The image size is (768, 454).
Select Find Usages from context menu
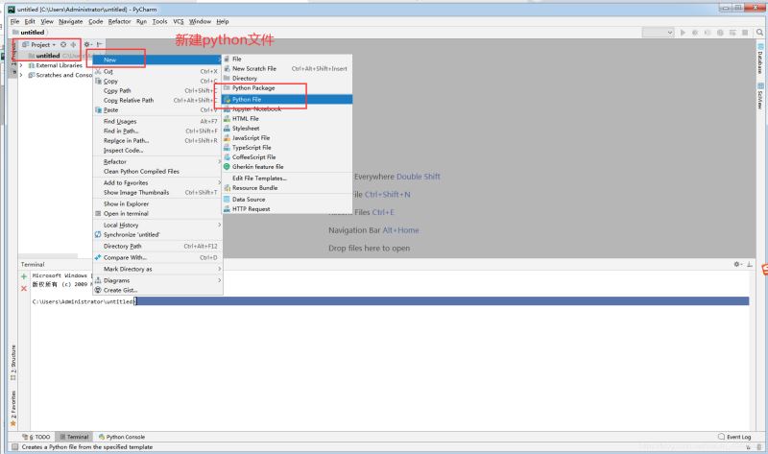point(157,122)
